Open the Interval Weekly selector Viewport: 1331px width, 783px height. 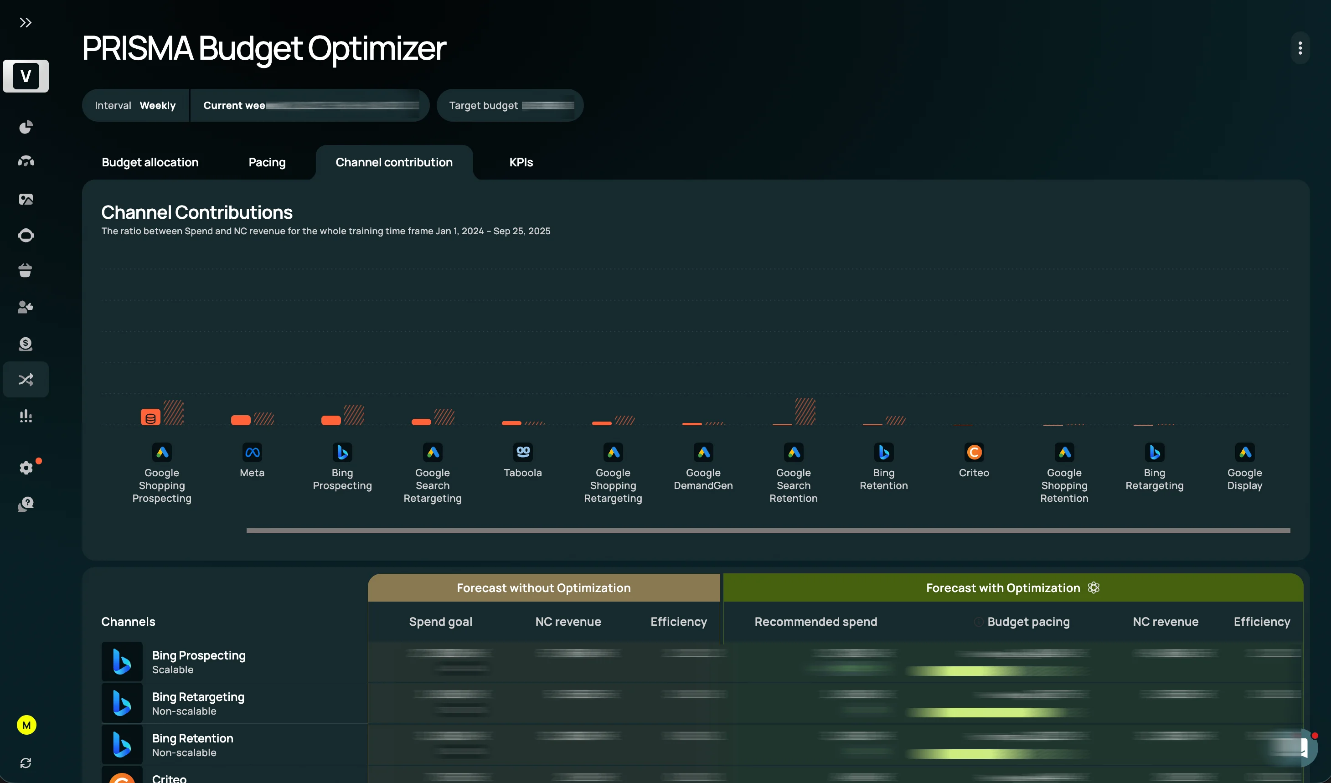[x=135, y=105]
